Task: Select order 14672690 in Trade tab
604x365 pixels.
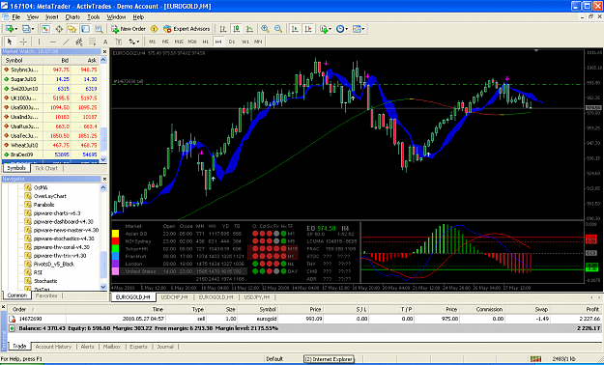Action: (304, 319)
